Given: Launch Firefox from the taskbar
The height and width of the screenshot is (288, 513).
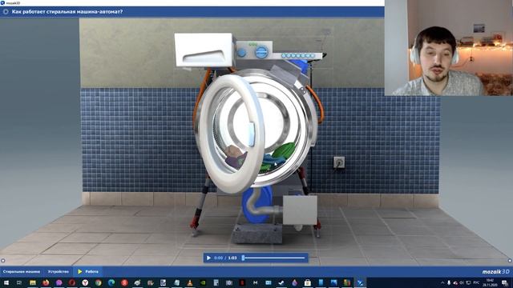Looking at the screenshot, I should (x=46, y=282).
